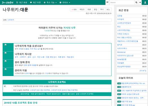148x106 pixels.
Task: Click the clock icon beside 최근 변경
Action: pyautogui.click(x=17, y=3)
